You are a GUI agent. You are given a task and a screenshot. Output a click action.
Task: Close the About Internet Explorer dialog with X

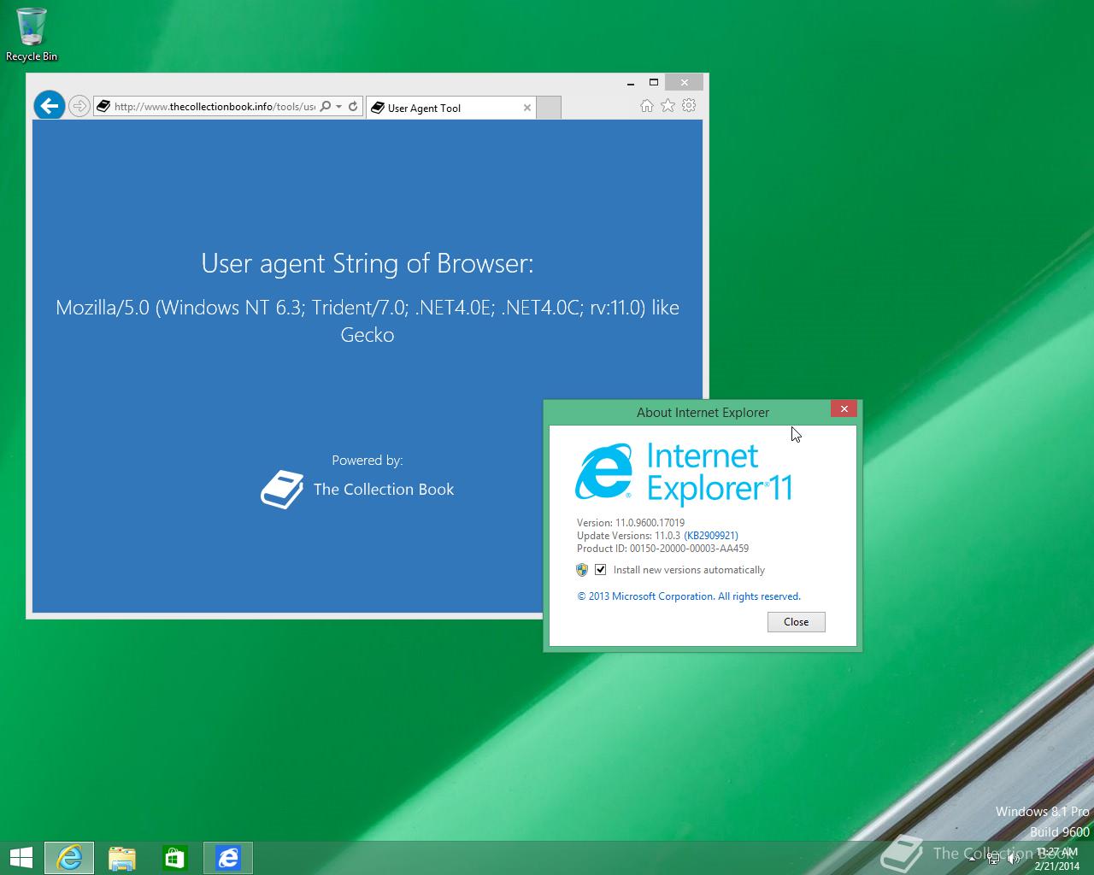844,408
